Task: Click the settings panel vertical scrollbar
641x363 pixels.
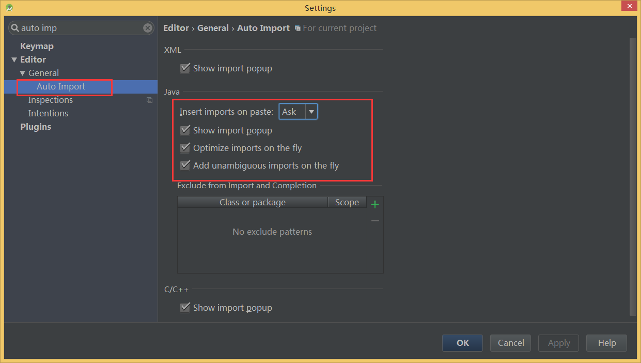Action: [633, 176]
